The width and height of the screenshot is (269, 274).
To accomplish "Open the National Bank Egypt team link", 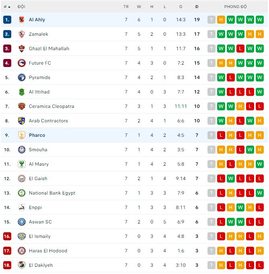I will (52, 193).
